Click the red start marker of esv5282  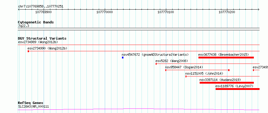click(156, 64)
